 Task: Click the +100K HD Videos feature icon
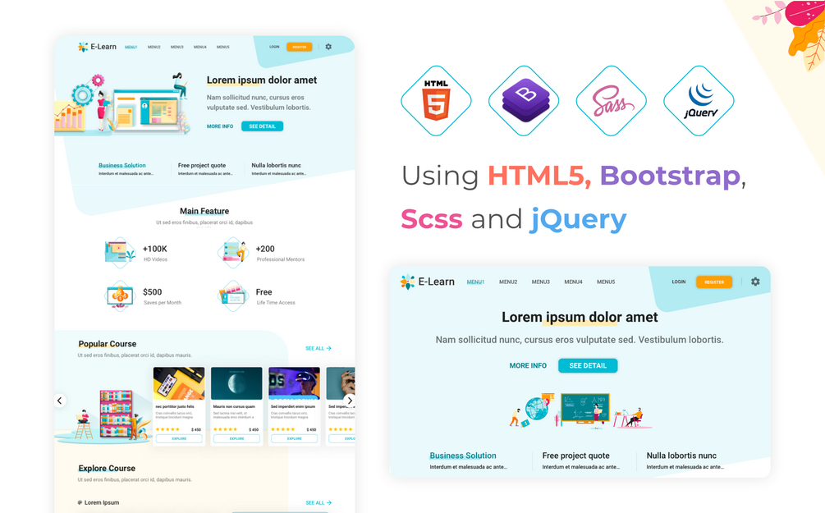tap(120, 253)
